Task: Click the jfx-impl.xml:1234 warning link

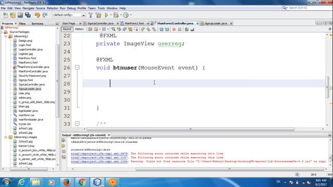Action: point(99,162)
